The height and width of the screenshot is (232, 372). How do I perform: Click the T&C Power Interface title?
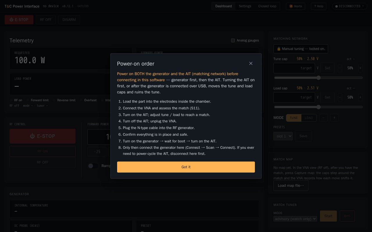coord(22,6)
